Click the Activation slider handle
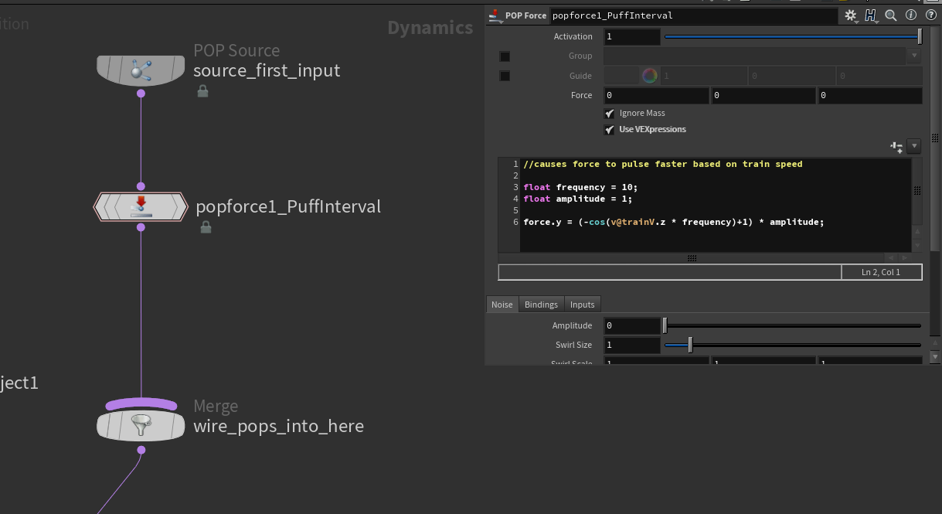This screenshot has height=514, width=942. [x=920, y=36]
